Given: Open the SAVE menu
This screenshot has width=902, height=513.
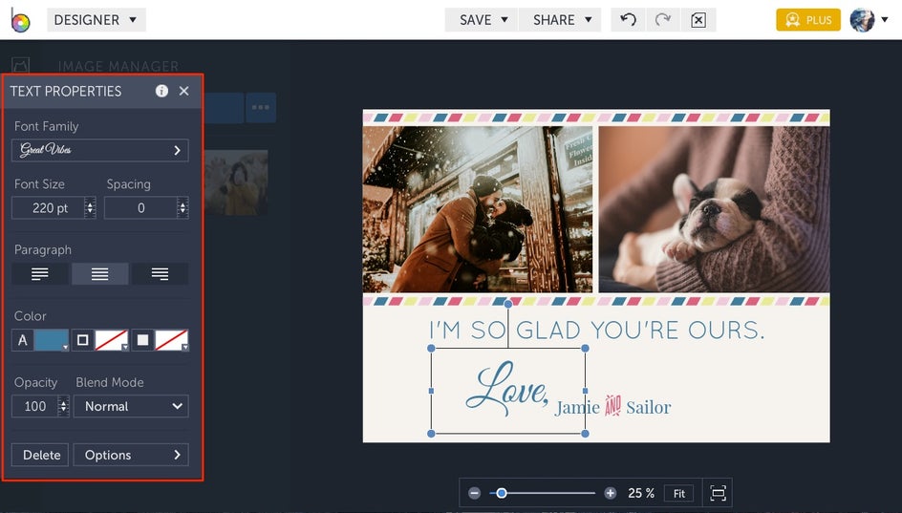Looking at the screenshot, I should pyautogui.click(x=483, y=20).
